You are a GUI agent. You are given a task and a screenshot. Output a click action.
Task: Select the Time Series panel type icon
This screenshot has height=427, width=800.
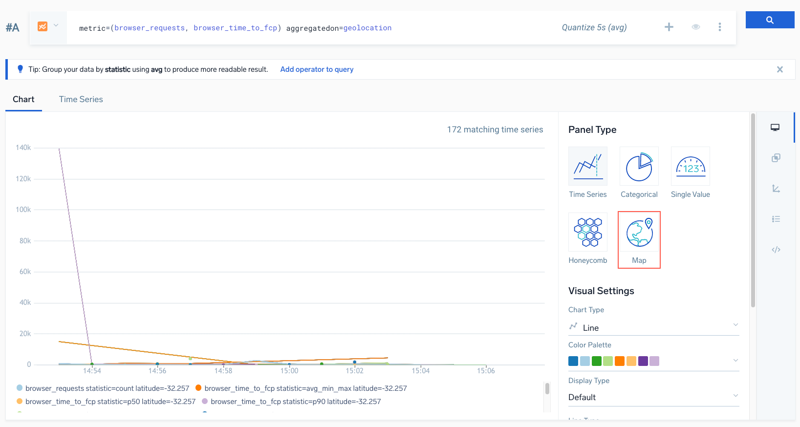[x=587, y=167]
